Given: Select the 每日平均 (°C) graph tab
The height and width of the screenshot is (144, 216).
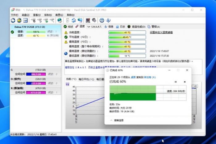Looking at the screenshot, I should click(x=86, y=79).
